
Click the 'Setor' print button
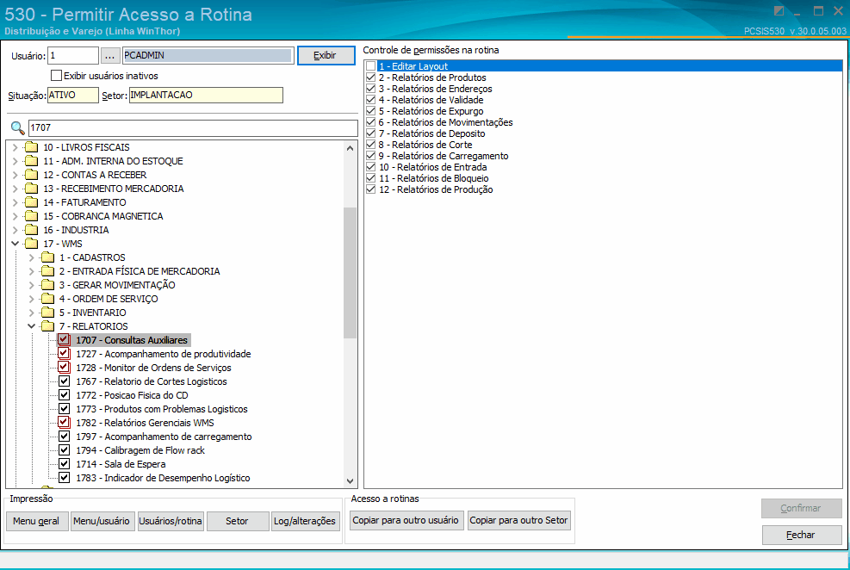tap(238, 521)
